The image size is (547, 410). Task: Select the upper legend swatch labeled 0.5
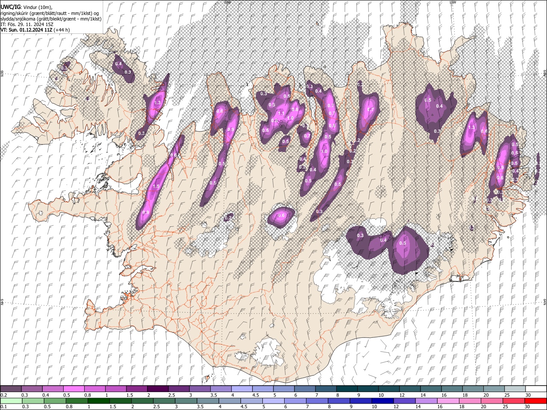74,389
